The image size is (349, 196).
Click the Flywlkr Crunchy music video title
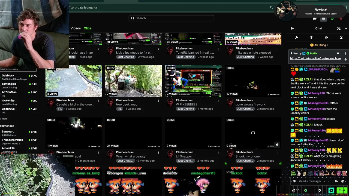click(x=321, y=14)
